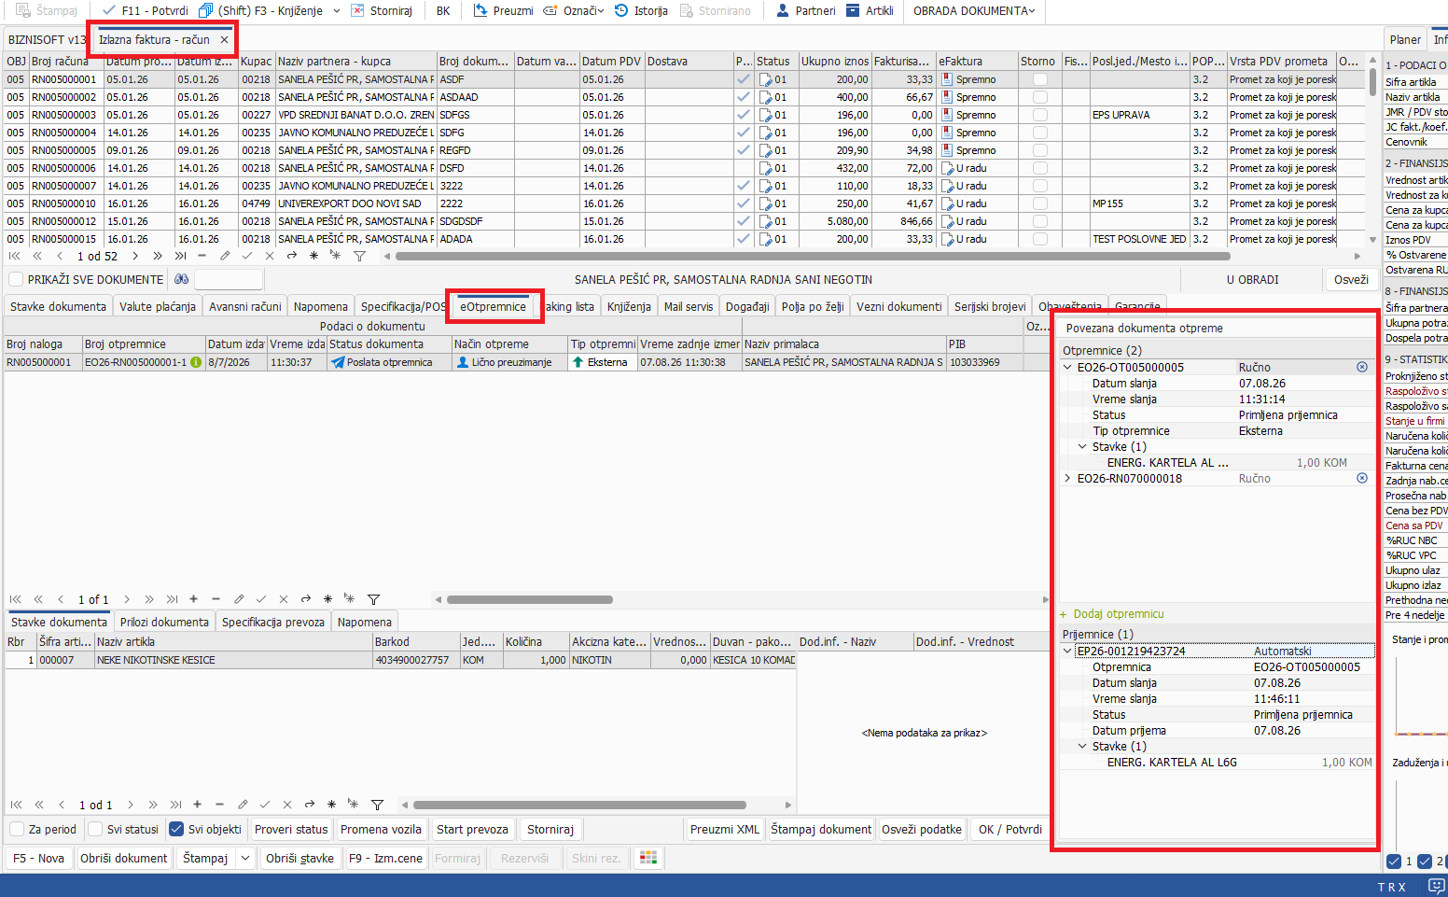Click the chat icon in the status bar
The image size is (1448, 897).
[1436, 886]
